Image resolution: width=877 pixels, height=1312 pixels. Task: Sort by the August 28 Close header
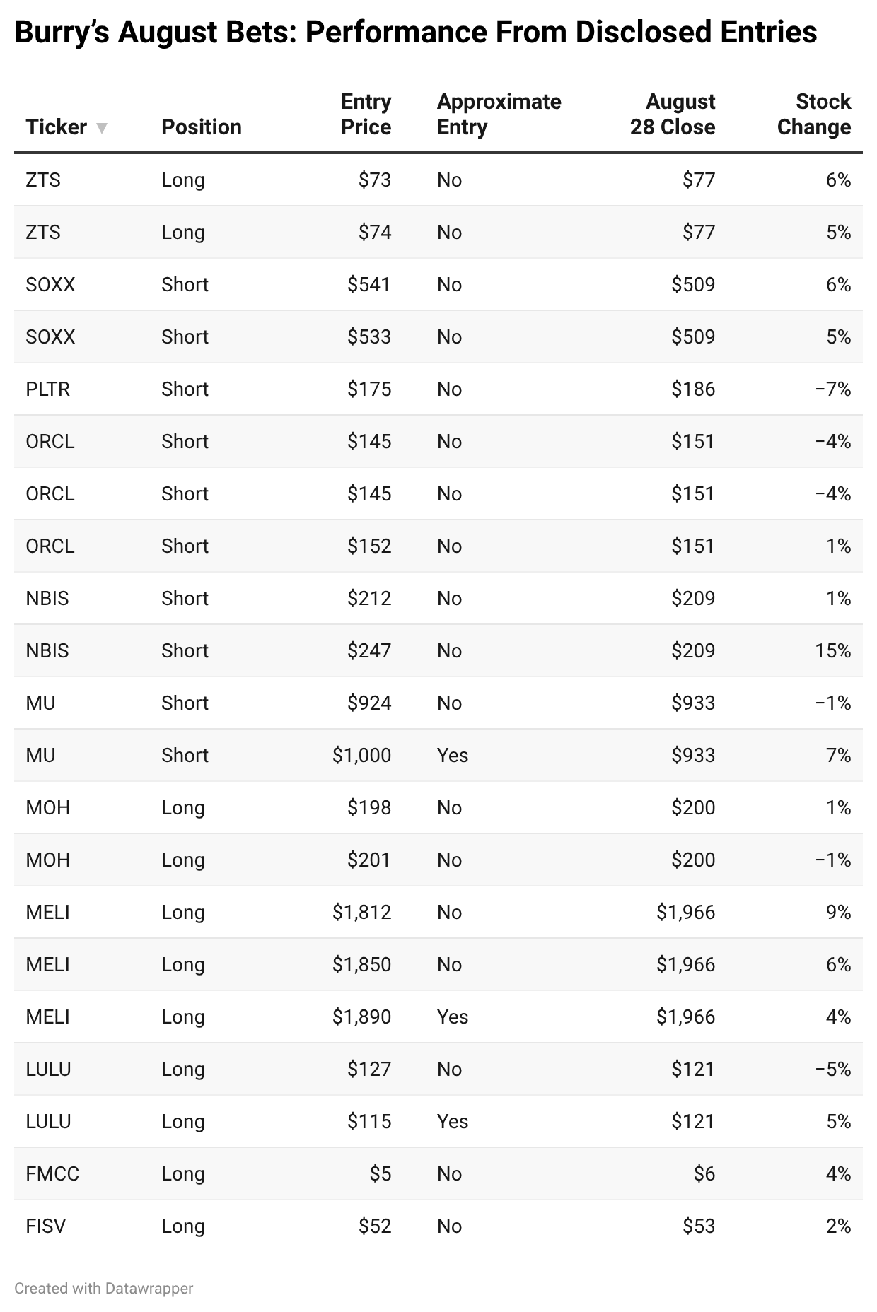coord(673,115)
